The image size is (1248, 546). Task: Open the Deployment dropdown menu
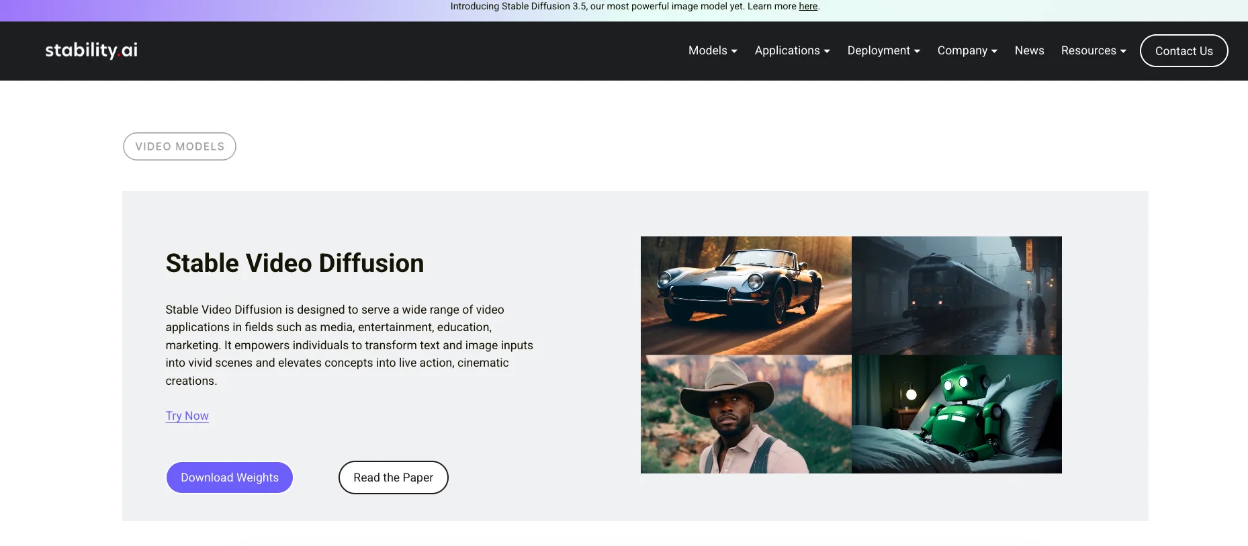(x=884, y=50)
